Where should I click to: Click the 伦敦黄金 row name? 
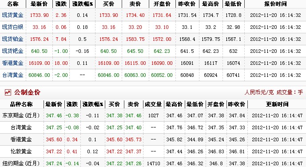click(x=21, y=151)
